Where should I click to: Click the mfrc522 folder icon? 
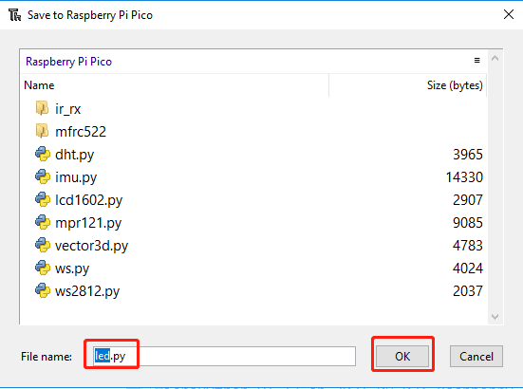tap(42, 131)
